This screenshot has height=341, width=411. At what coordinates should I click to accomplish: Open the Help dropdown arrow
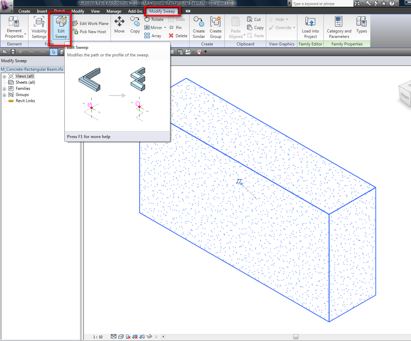click(x=398, y=3)
